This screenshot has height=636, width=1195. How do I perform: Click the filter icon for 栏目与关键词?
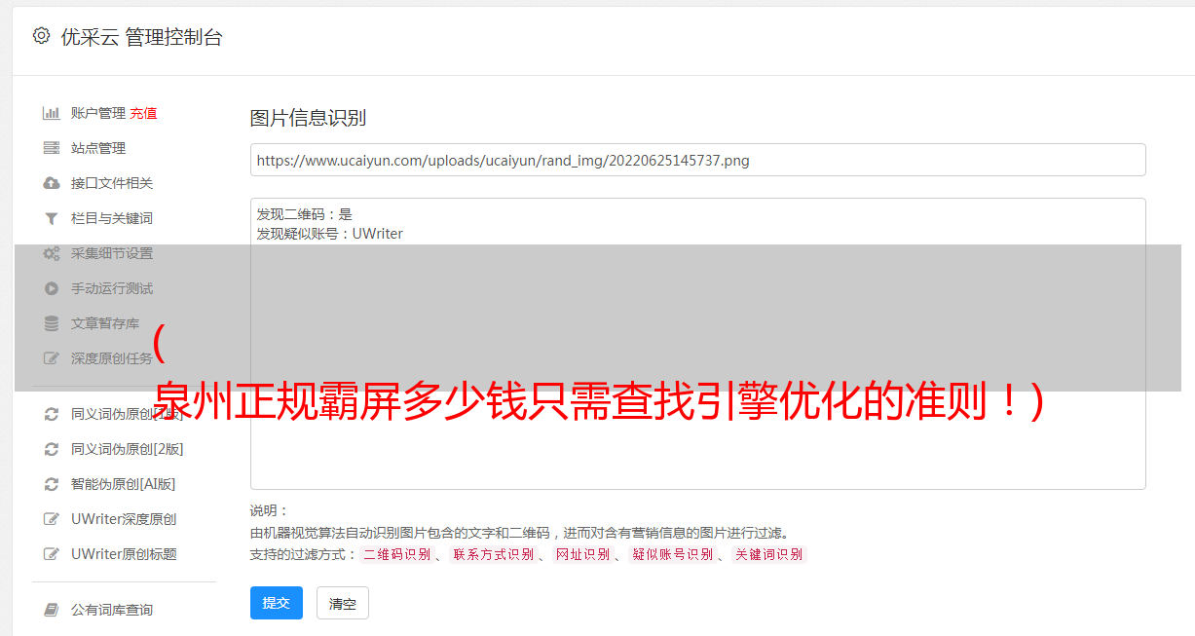tap(52, 218)
